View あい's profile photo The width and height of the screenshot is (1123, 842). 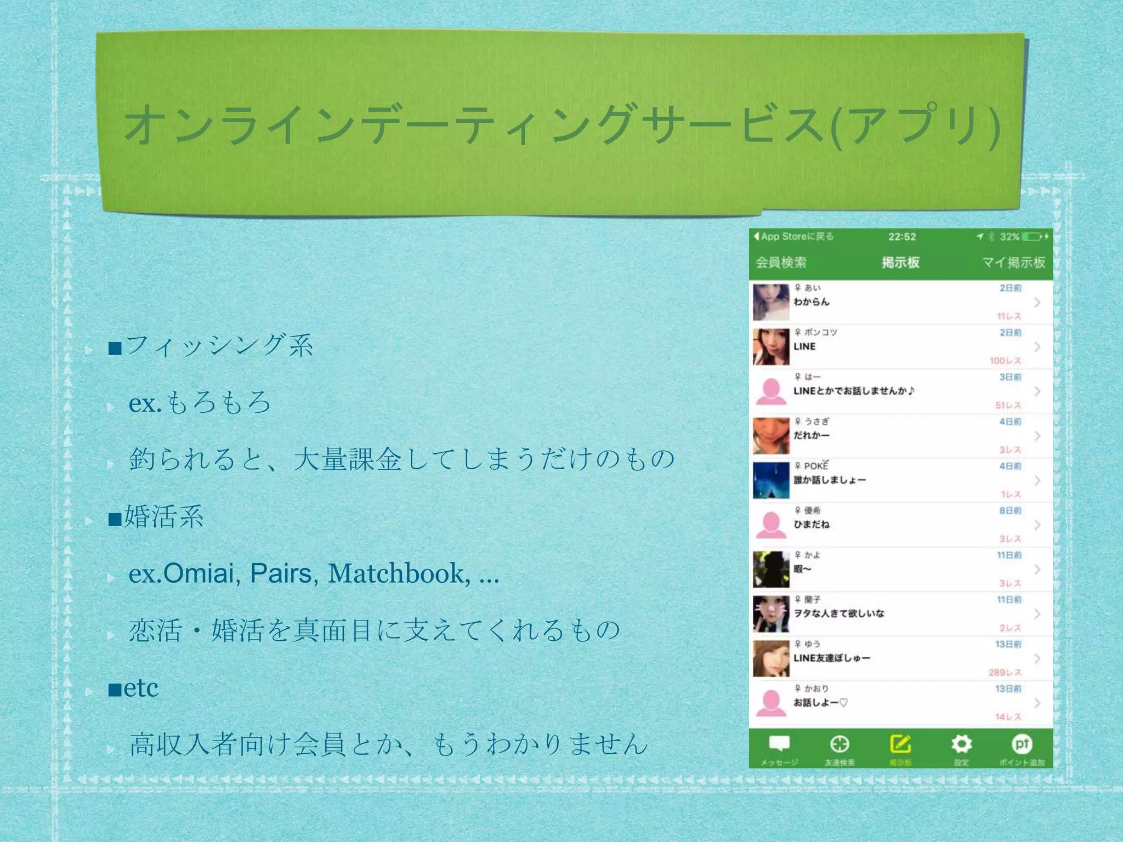tap(771, 302)
